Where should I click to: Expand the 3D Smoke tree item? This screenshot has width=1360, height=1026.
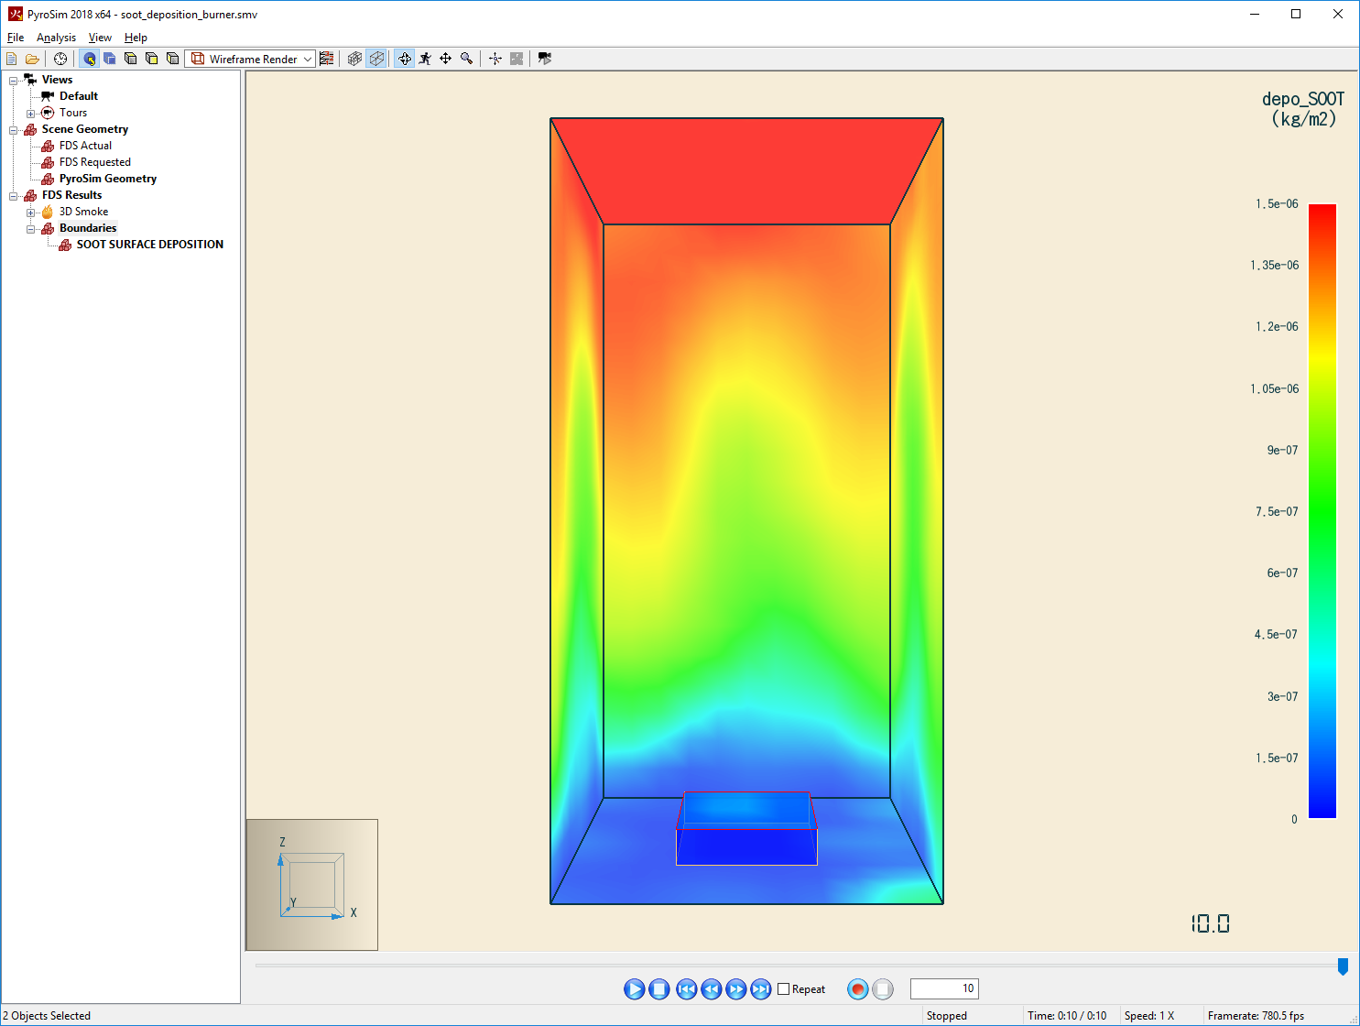(30, 211)
